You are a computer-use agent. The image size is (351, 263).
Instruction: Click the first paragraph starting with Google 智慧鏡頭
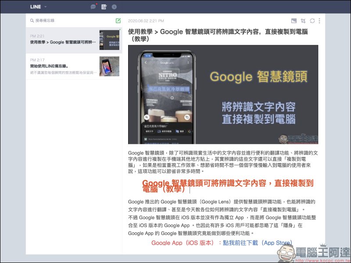coord(223,162)
